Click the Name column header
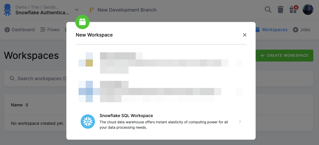Viewport: 319px width, 145px height. point(17,105)
